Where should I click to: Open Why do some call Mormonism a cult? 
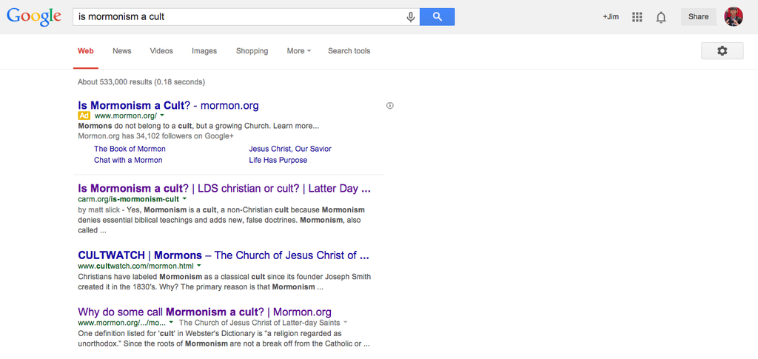(204, 312)
